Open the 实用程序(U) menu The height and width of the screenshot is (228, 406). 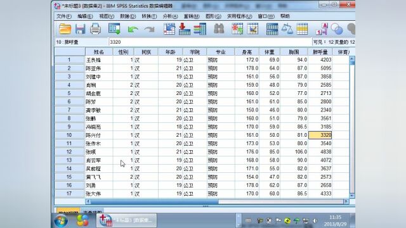(240, 16)
